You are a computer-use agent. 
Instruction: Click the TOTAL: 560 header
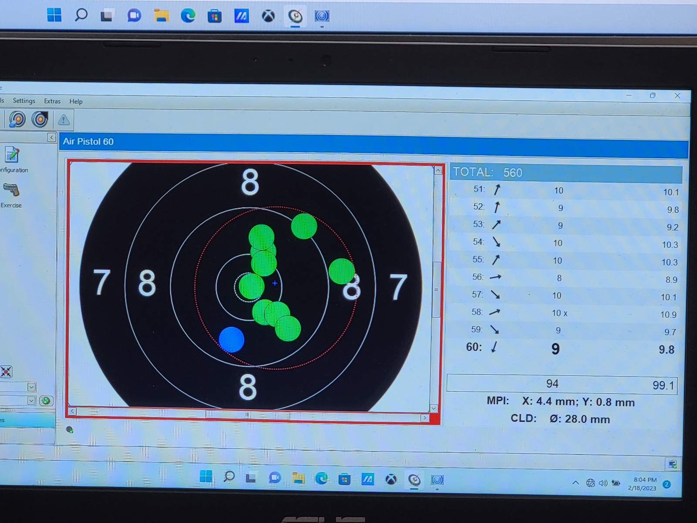[x=566, y=173]
